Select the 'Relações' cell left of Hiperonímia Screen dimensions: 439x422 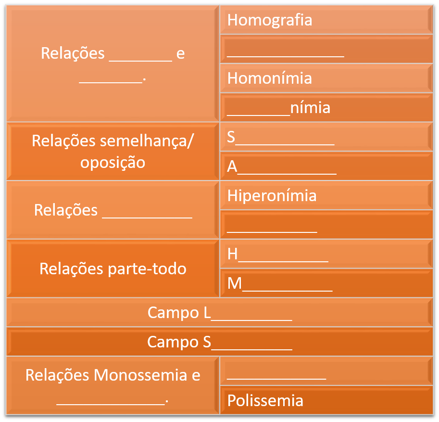pos(113,210)
